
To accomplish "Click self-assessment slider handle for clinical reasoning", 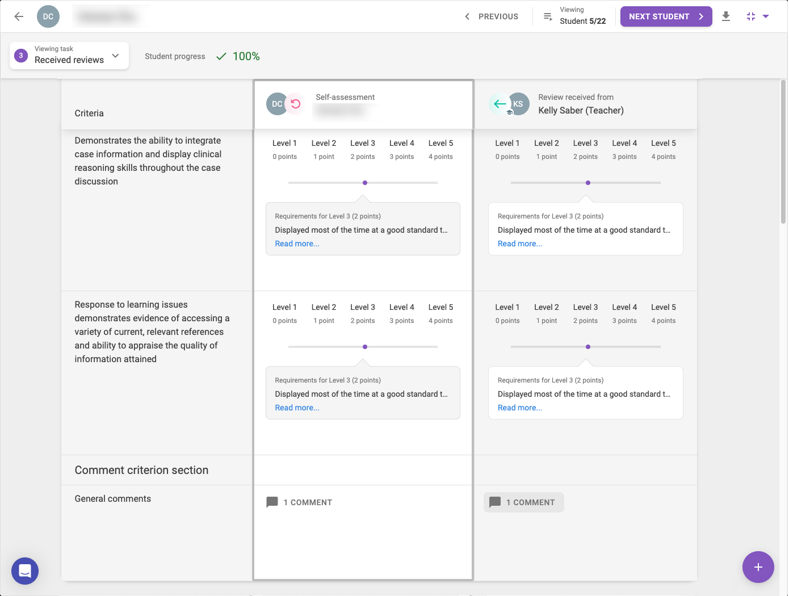I will tap(365, 183).
